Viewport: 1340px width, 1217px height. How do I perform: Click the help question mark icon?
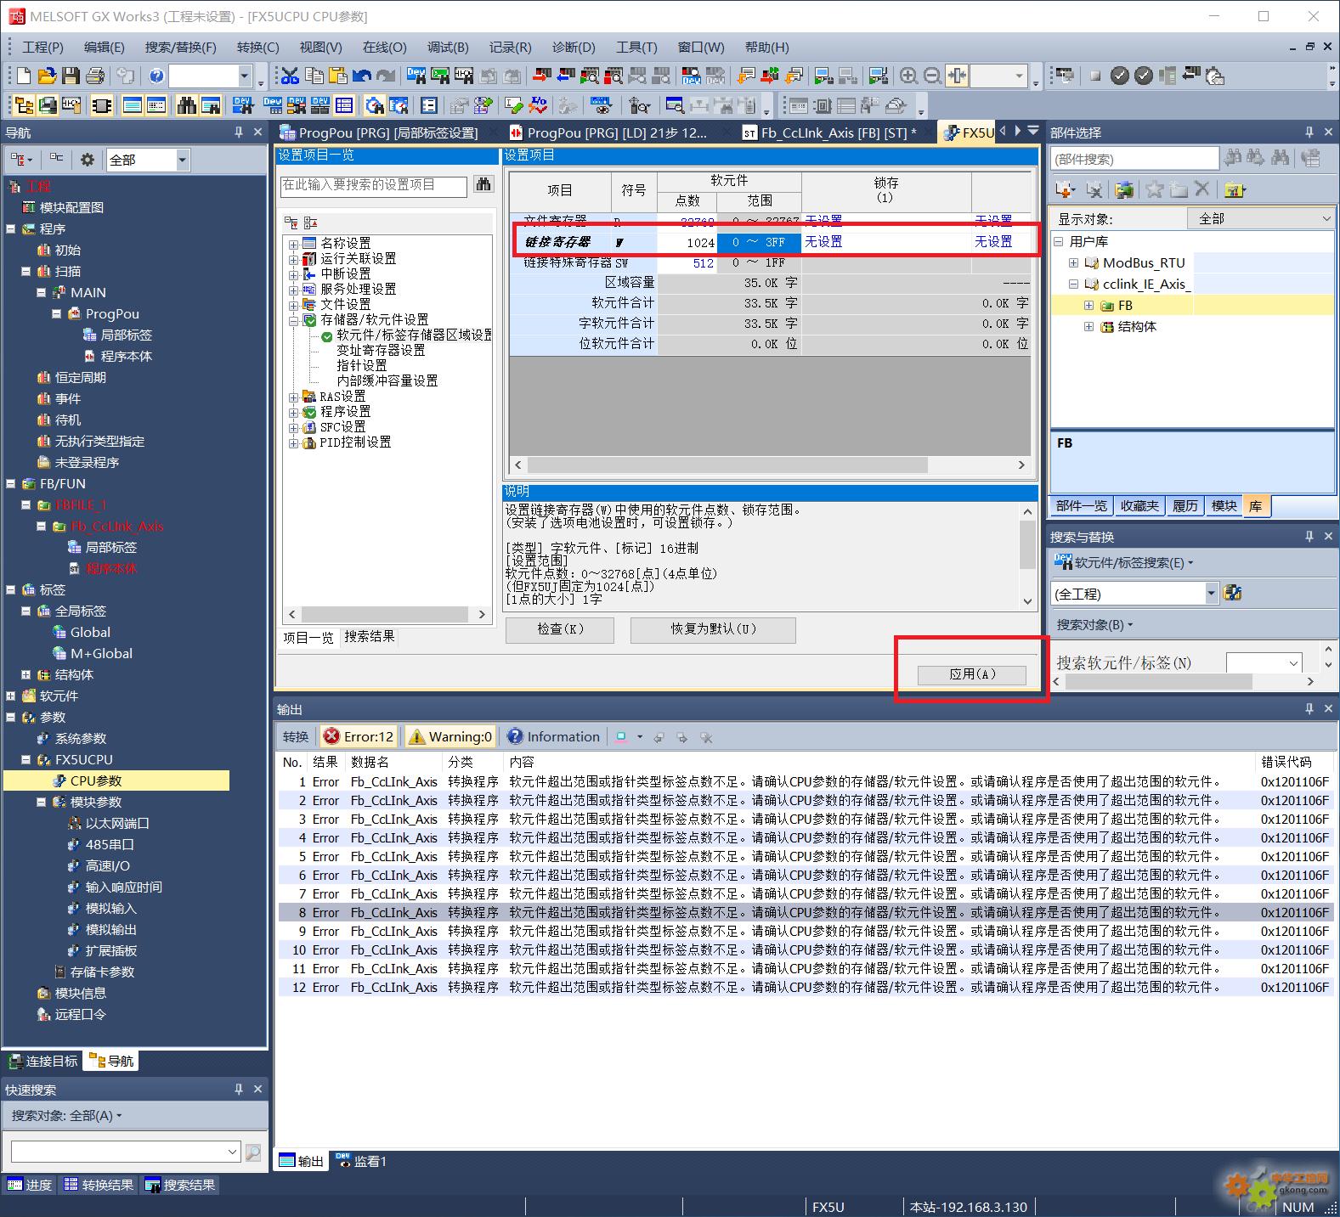[x=156, y=76]
